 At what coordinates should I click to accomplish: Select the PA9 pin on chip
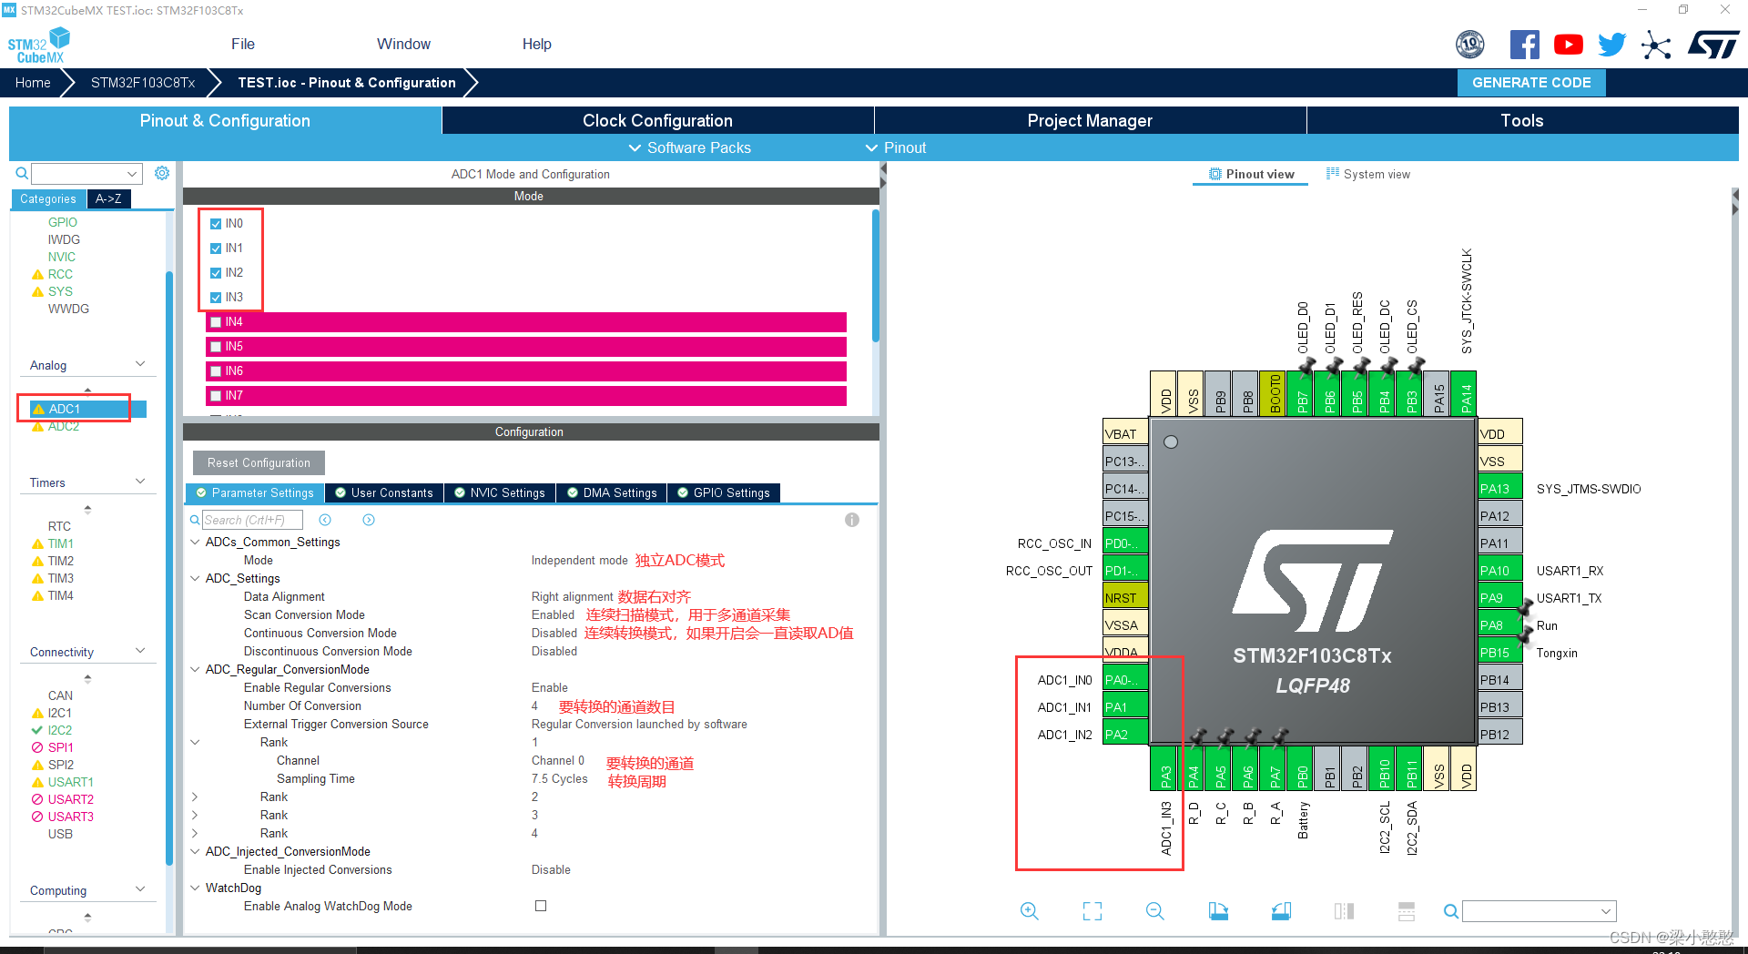click(1499, 598)
